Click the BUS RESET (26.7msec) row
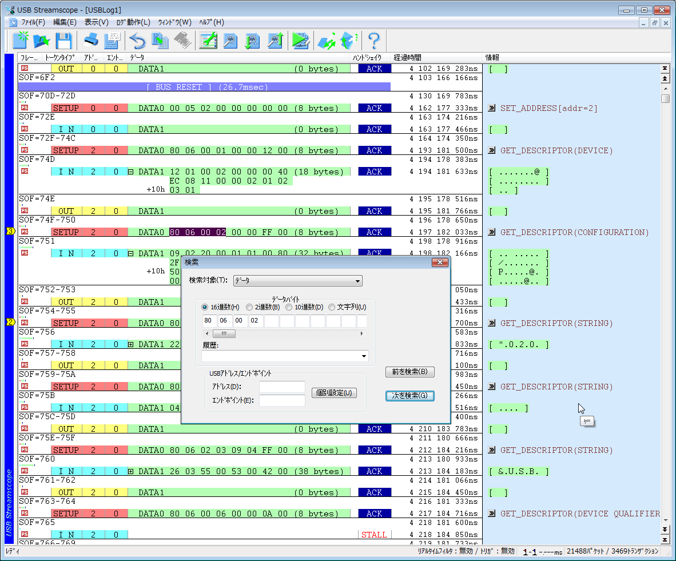676x561 pixels. point(205,87)
